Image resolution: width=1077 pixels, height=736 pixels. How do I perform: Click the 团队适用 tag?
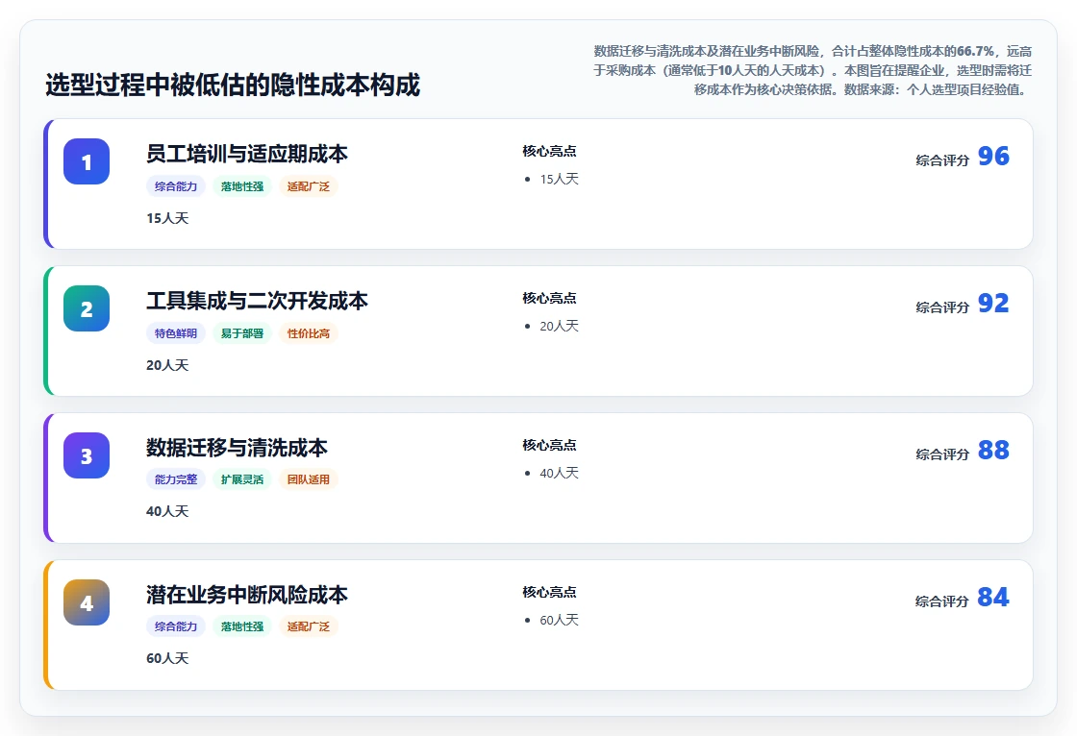pos(309,479)
